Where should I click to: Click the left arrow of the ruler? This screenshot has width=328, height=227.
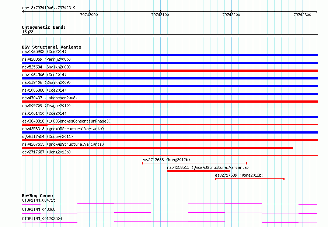23,12
